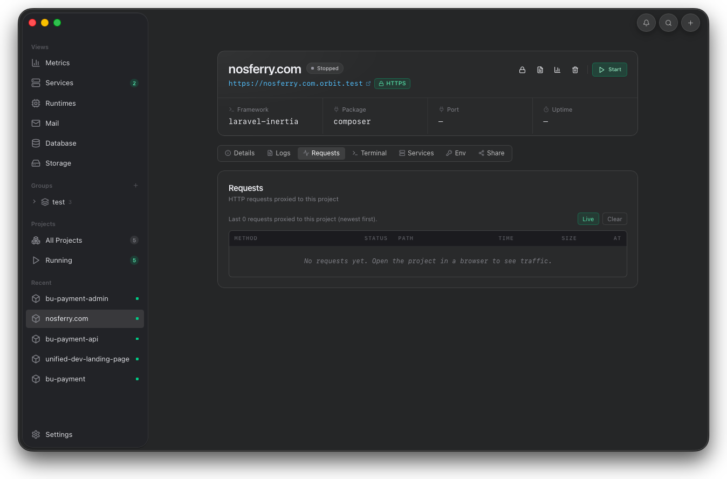Click the laravel-inertia framework value

pyautogui.click(x=263, y=122)
